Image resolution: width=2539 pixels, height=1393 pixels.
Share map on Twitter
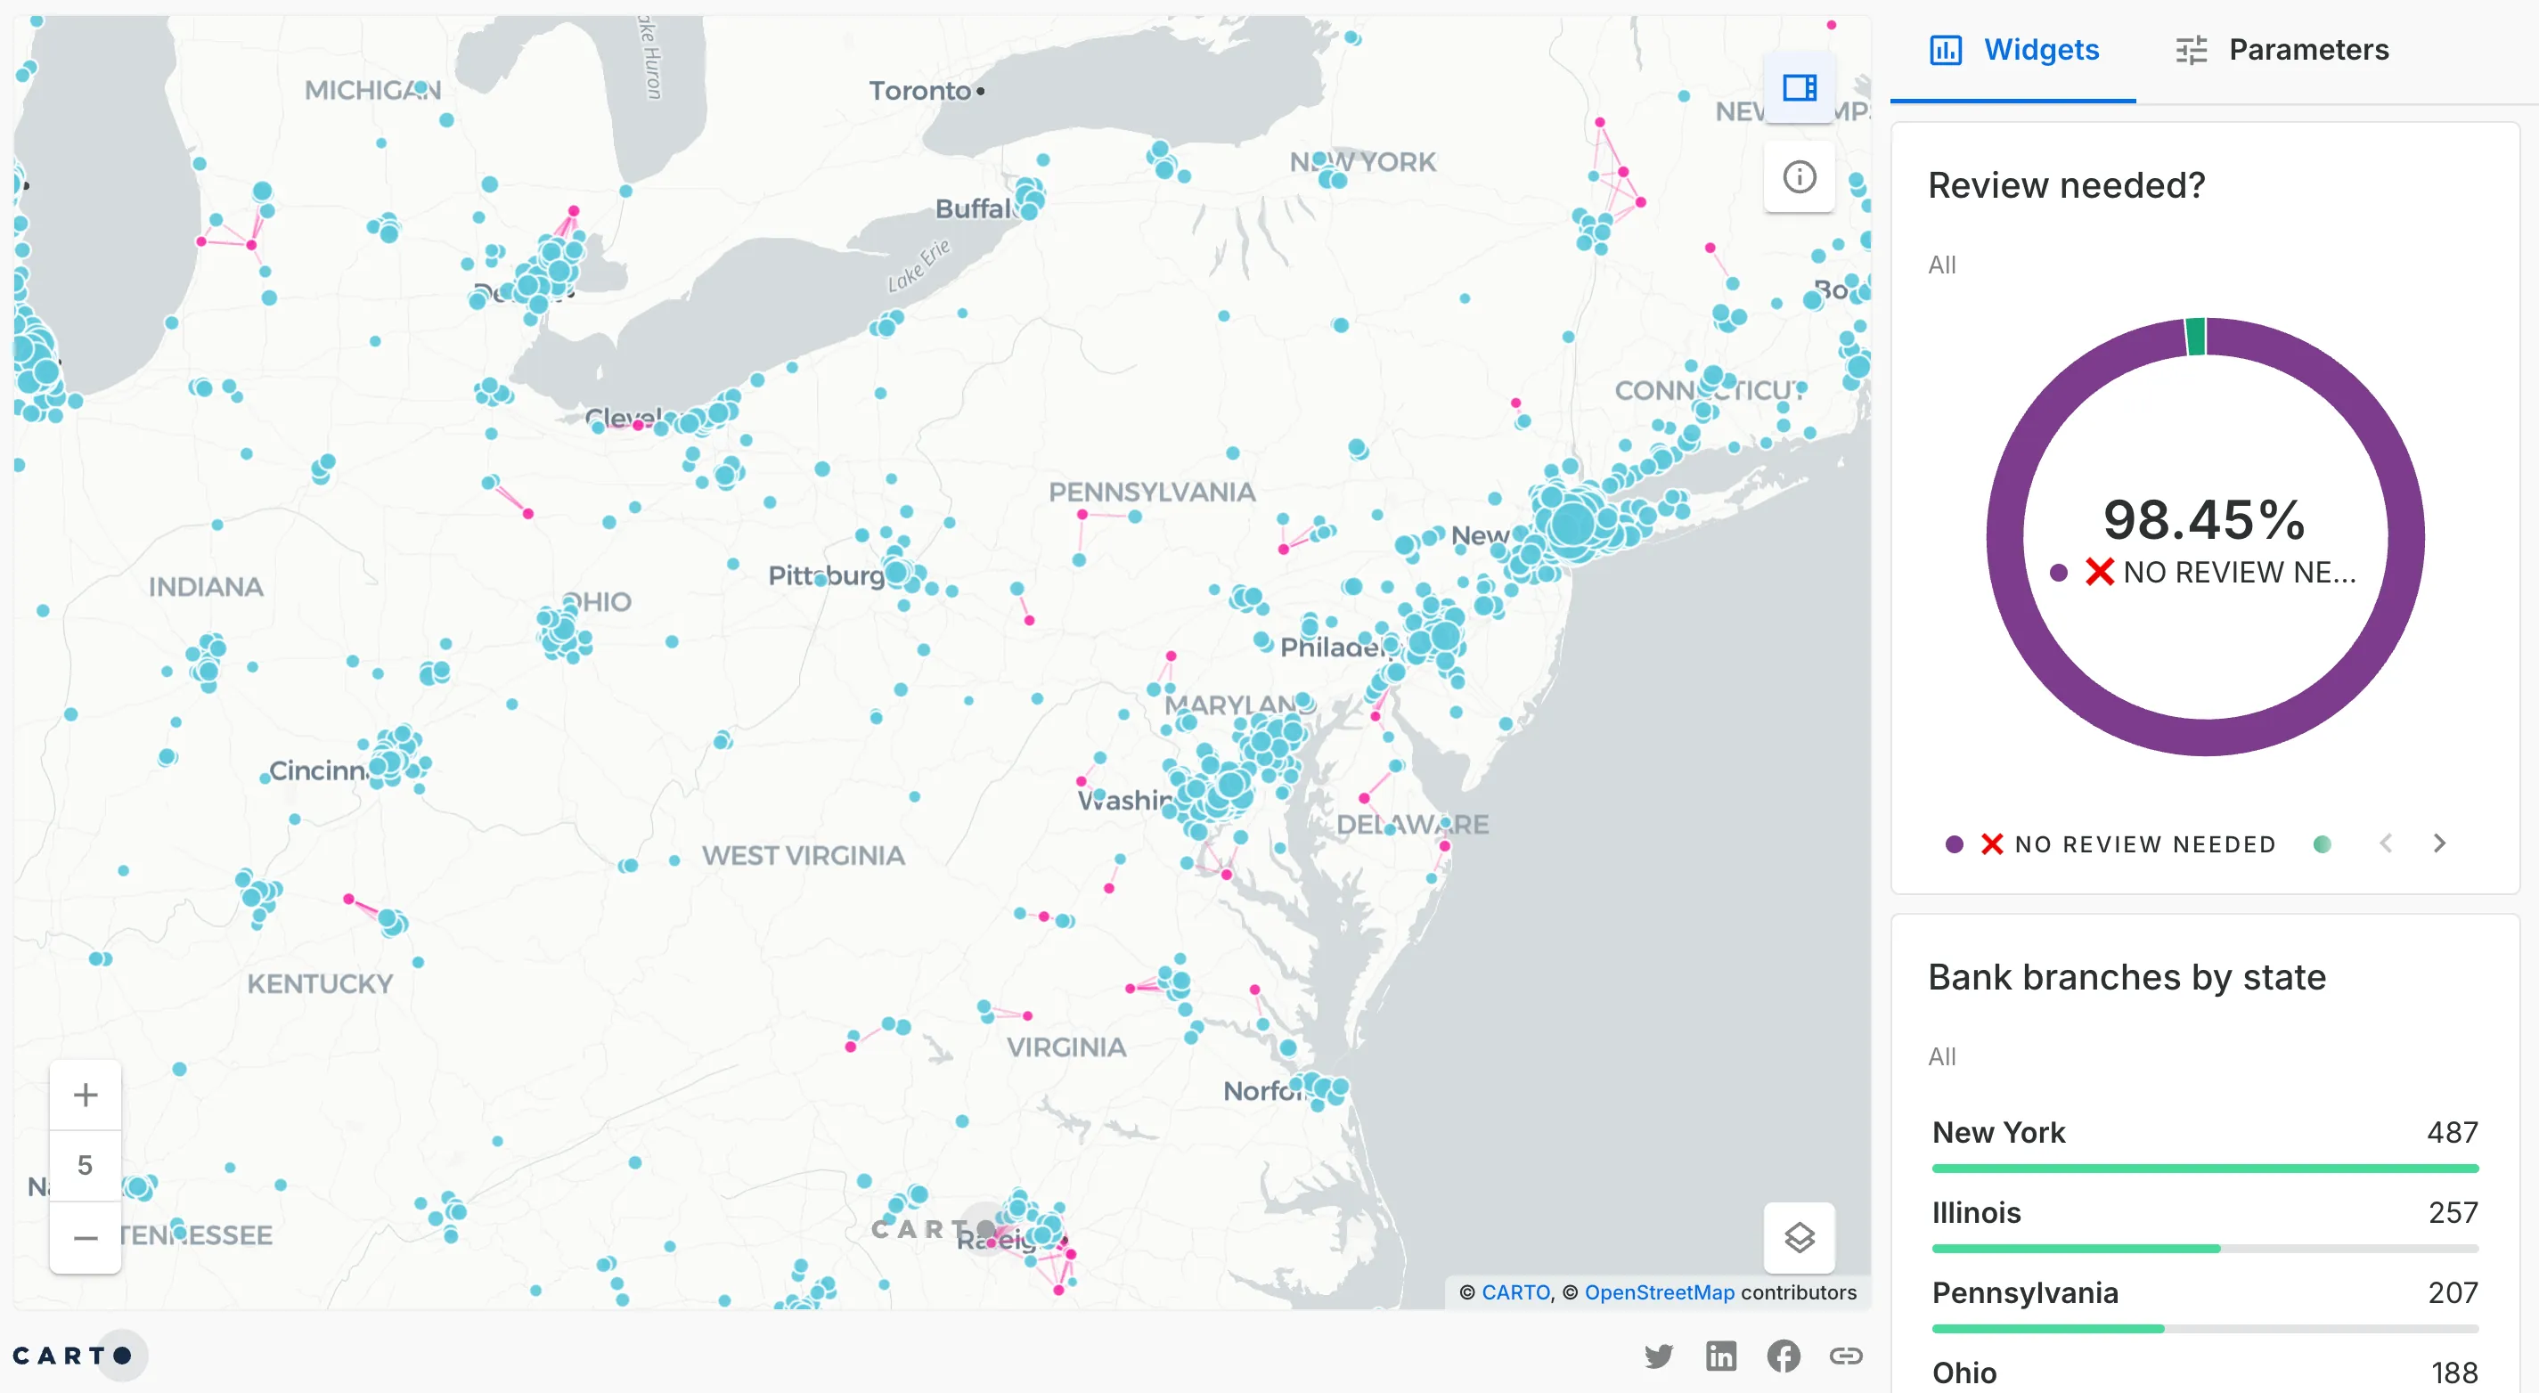pos(1659,1356)
